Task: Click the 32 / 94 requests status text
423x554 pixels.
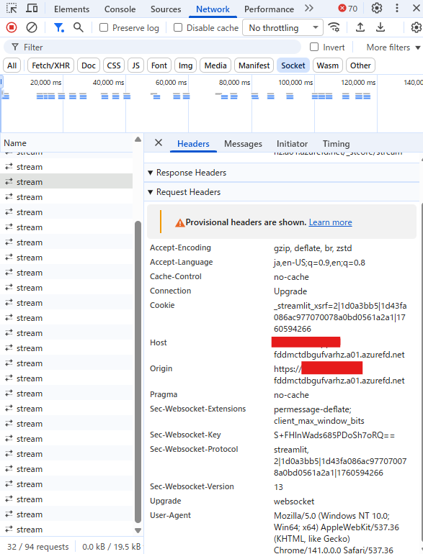Action: [38, 547]
